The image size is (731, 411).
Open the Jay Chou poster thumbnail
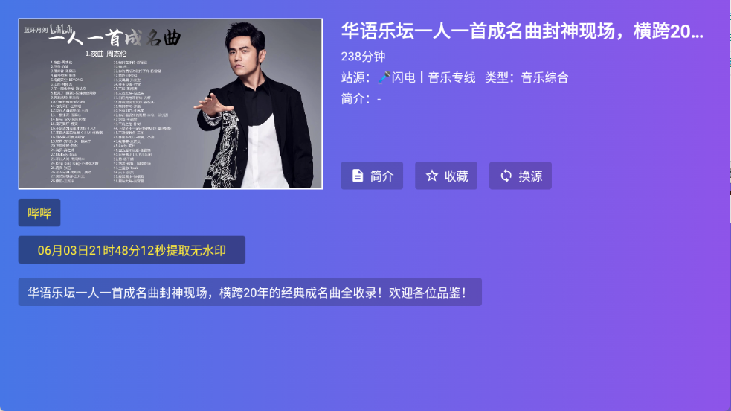(170, 104)
